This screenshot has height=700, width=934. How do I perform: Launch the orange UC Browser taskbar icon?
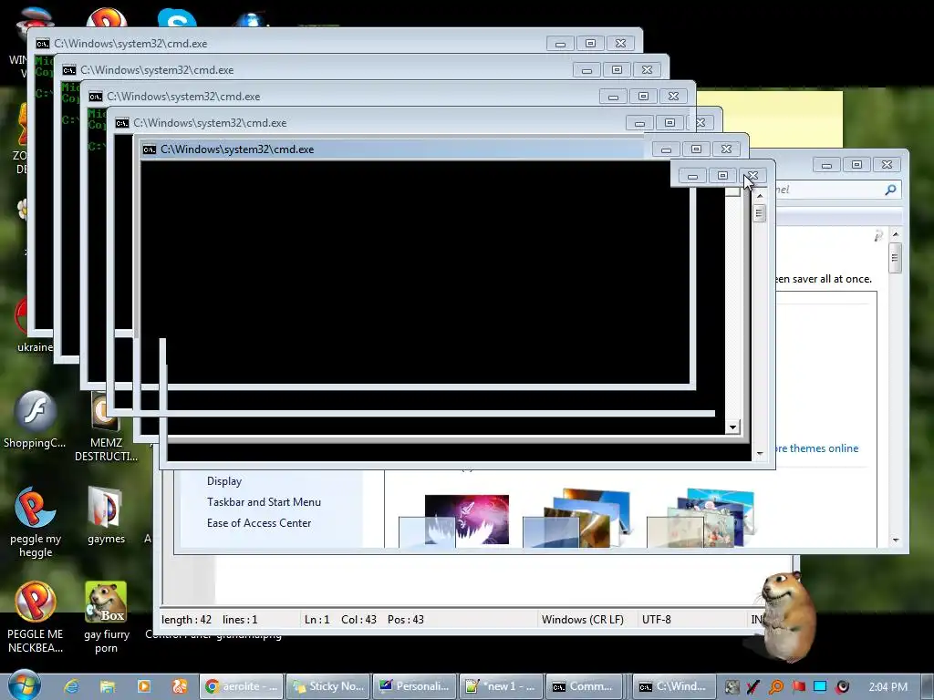[180, 686]
